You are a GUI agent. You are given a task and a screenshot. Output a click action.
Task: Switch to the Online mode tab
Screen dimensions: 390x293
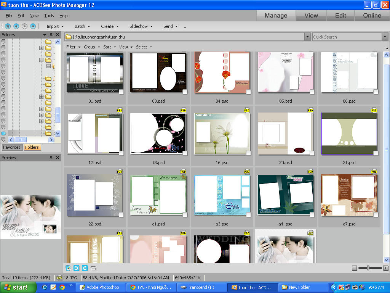[372, 15]
